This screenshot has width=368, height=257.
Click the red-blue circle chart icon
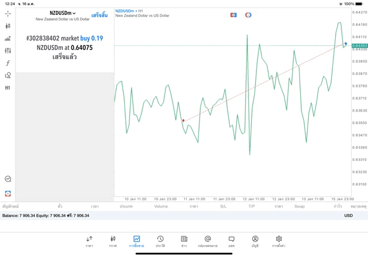click(x=248, y=15)
